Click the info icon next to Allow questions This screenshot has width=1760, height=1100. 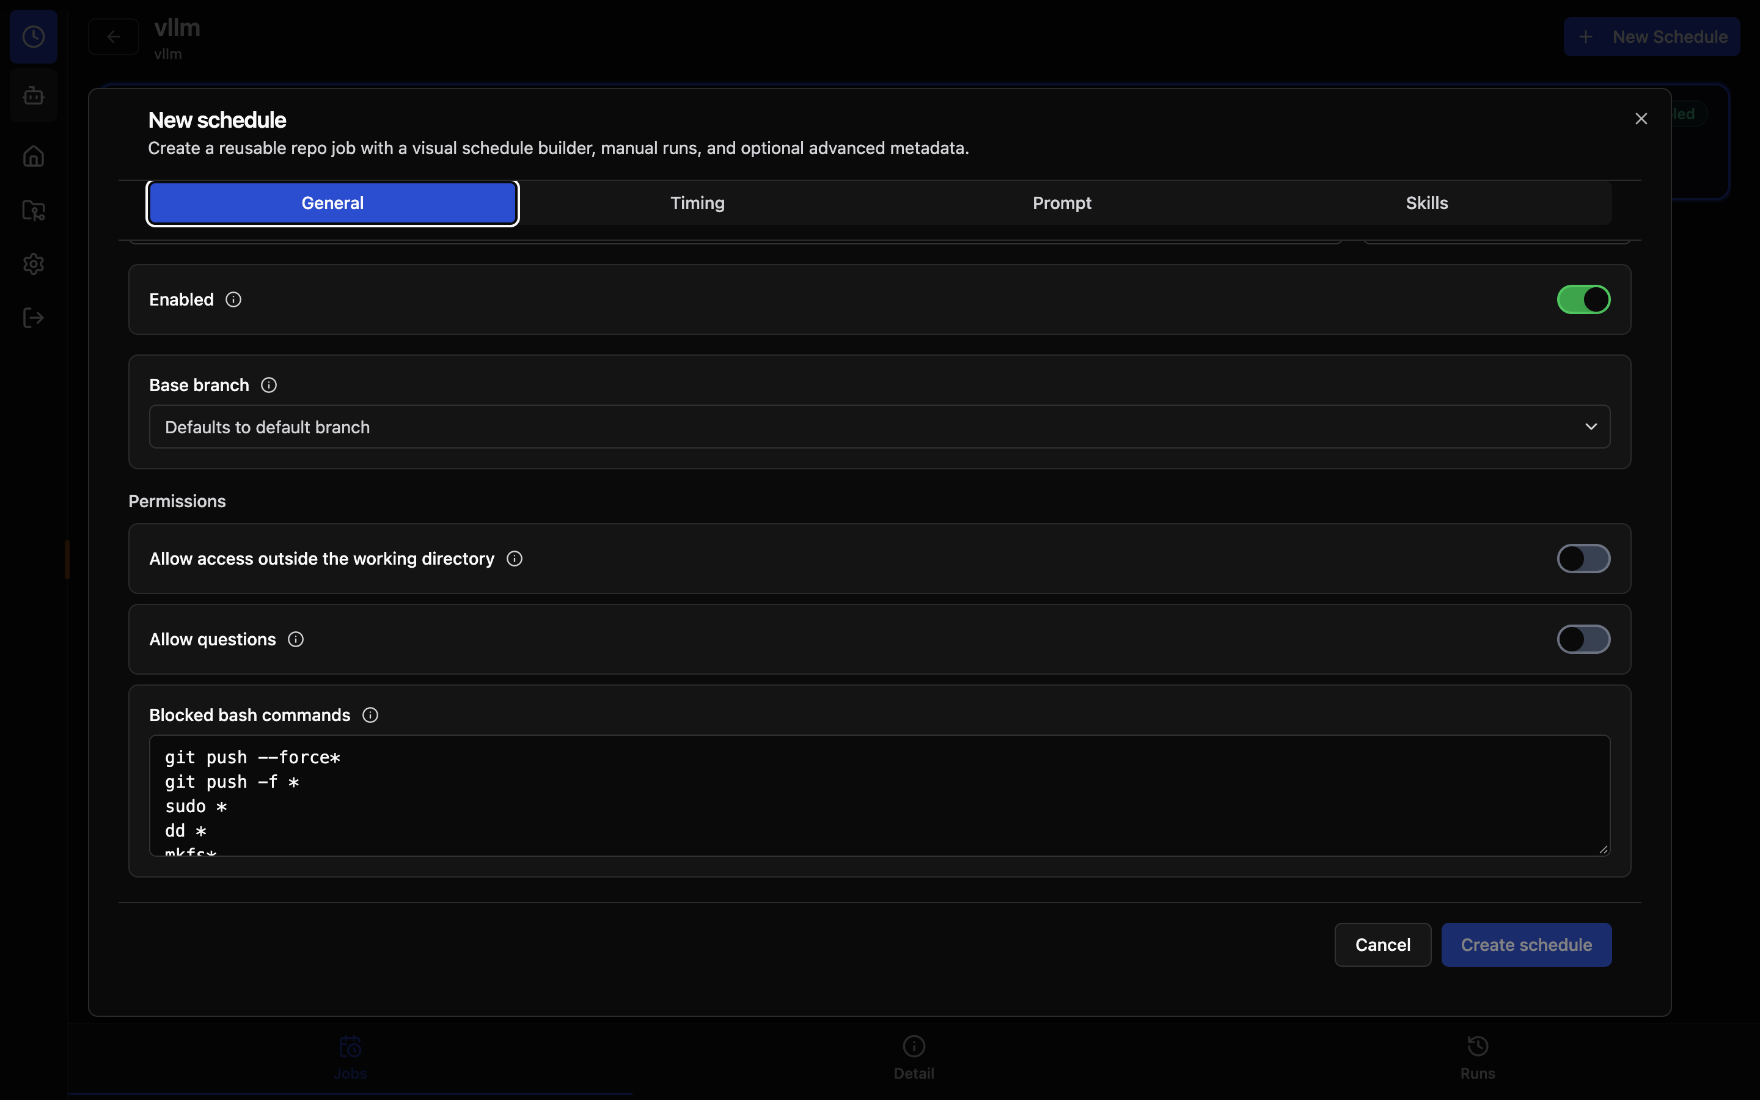point(296,639)
